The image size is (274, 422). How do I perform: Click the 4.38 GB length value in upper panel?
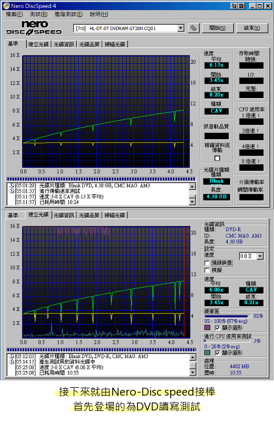(x=217, y=197)
